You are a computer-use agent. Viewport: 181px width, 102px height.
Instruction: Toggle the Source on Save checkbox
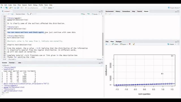click(x=15, y=14)
